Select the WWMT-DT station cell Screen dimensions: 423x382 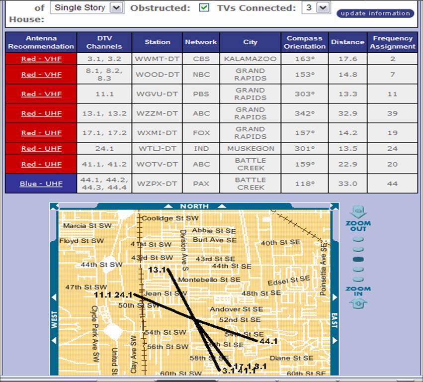(x=157, y=59)
